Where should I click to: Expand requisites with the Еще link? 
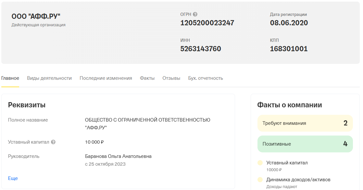pyautogui.click(x=13, y=178)
